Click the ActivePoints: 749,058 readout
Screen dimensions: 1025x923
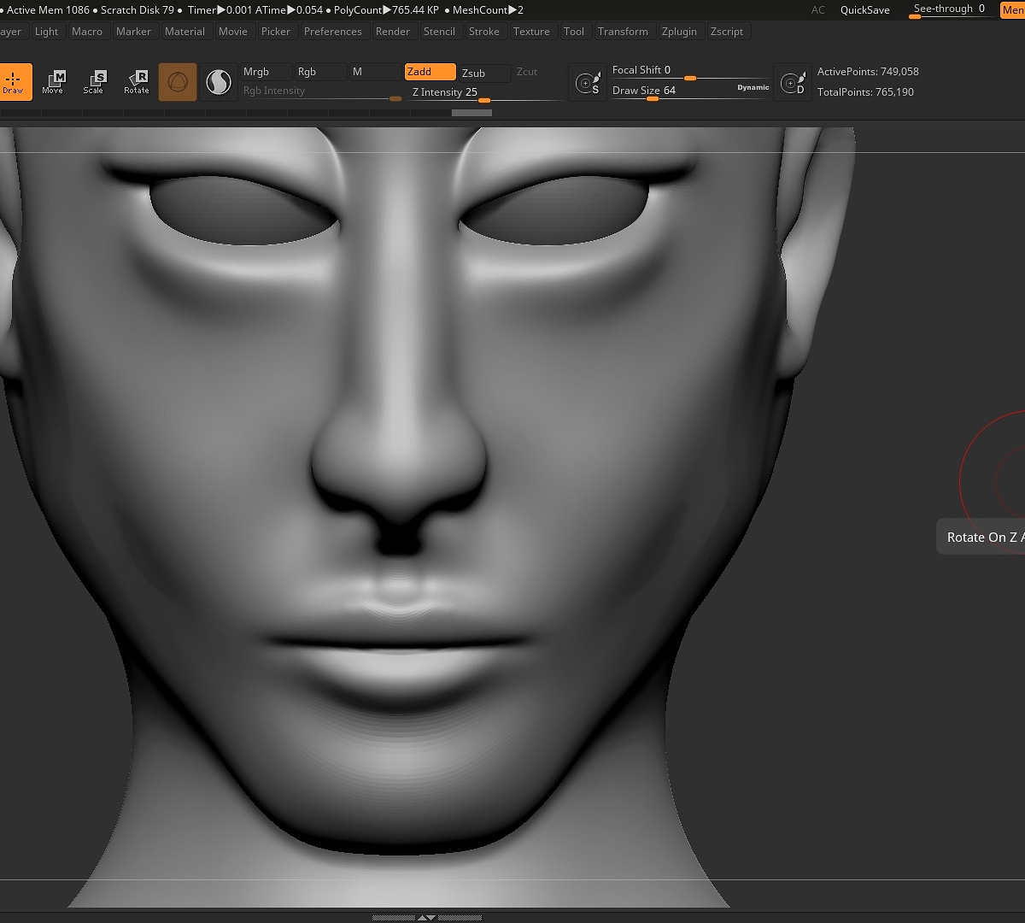click(x=868, y=72)
